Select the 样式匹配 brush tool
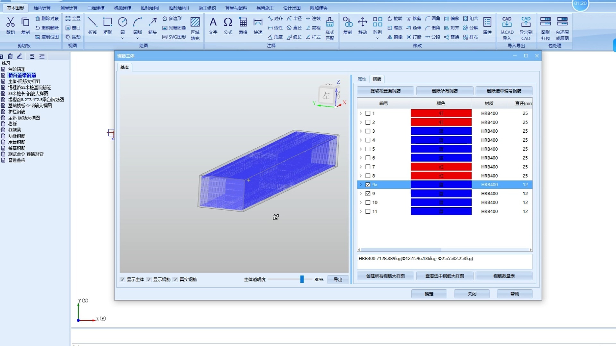 [330, 28]
